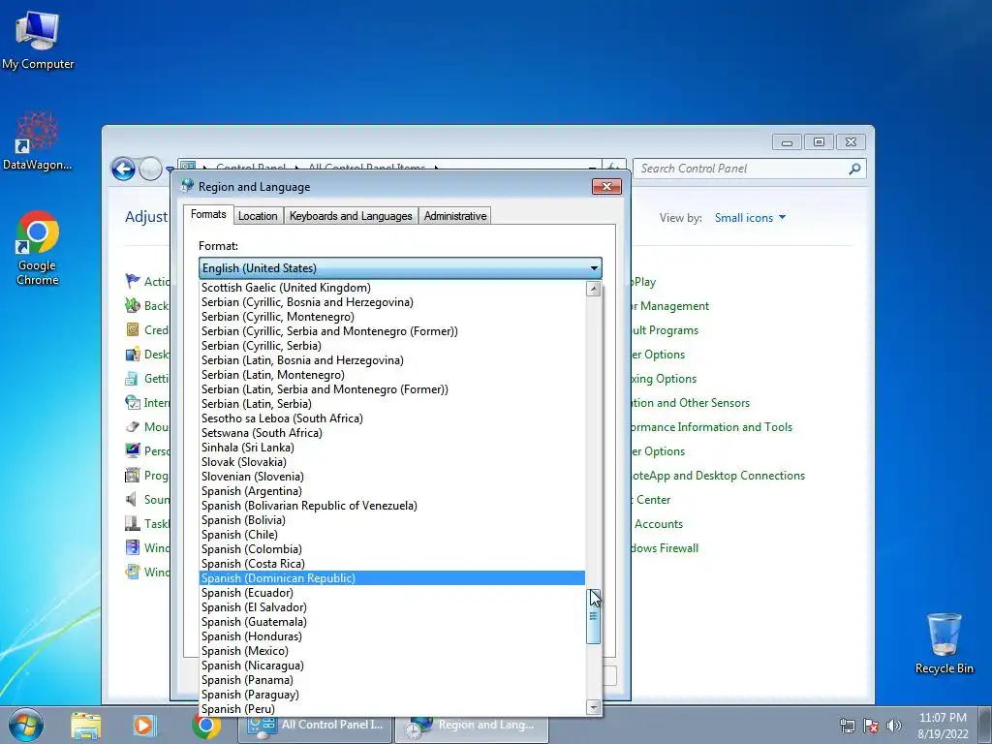Switch to the Keyboards and Languages tab
This screenshot has width=992, height=744.
pos(351,216)
